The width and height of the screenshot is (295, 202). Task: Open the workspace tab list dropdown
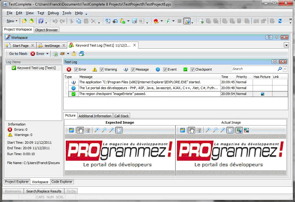pyautogui.click(x=286, y=45)
